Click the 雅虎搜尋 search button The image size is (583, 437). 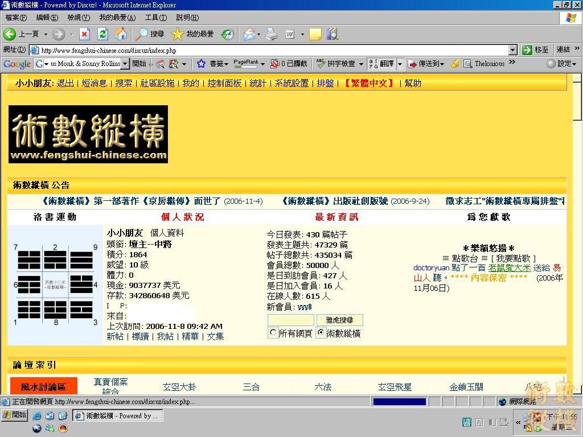(x=339, y=320)
